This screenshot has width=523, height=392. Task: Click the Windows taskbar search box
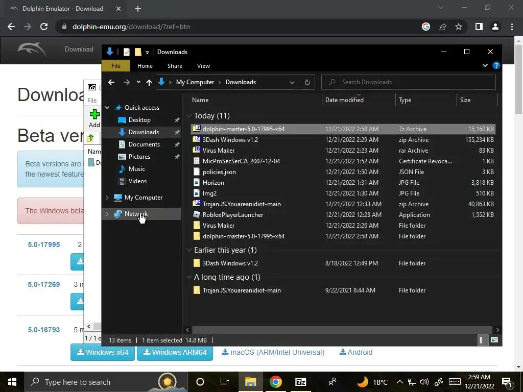(x=105, y=382)
